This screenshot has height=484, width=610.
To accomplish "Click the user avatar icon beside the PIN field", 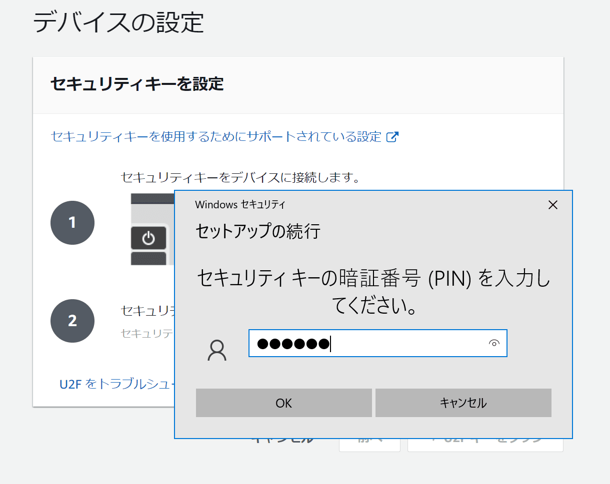I will 217,350.
